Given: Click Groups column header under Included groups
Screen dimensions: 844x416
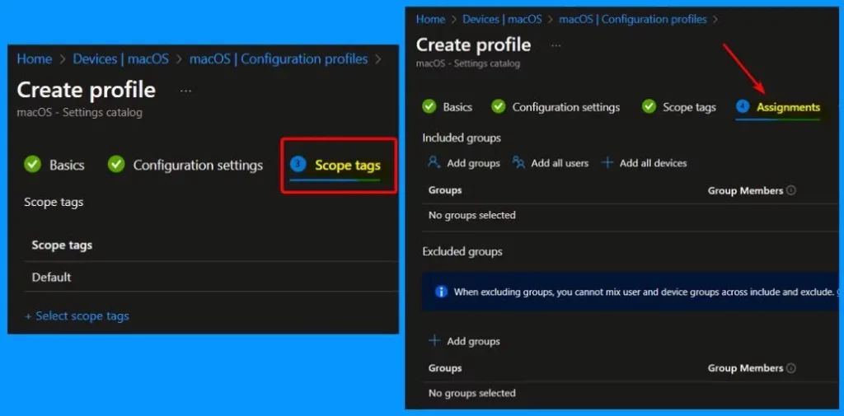Looking at the screenshot, I should point(445,190).
